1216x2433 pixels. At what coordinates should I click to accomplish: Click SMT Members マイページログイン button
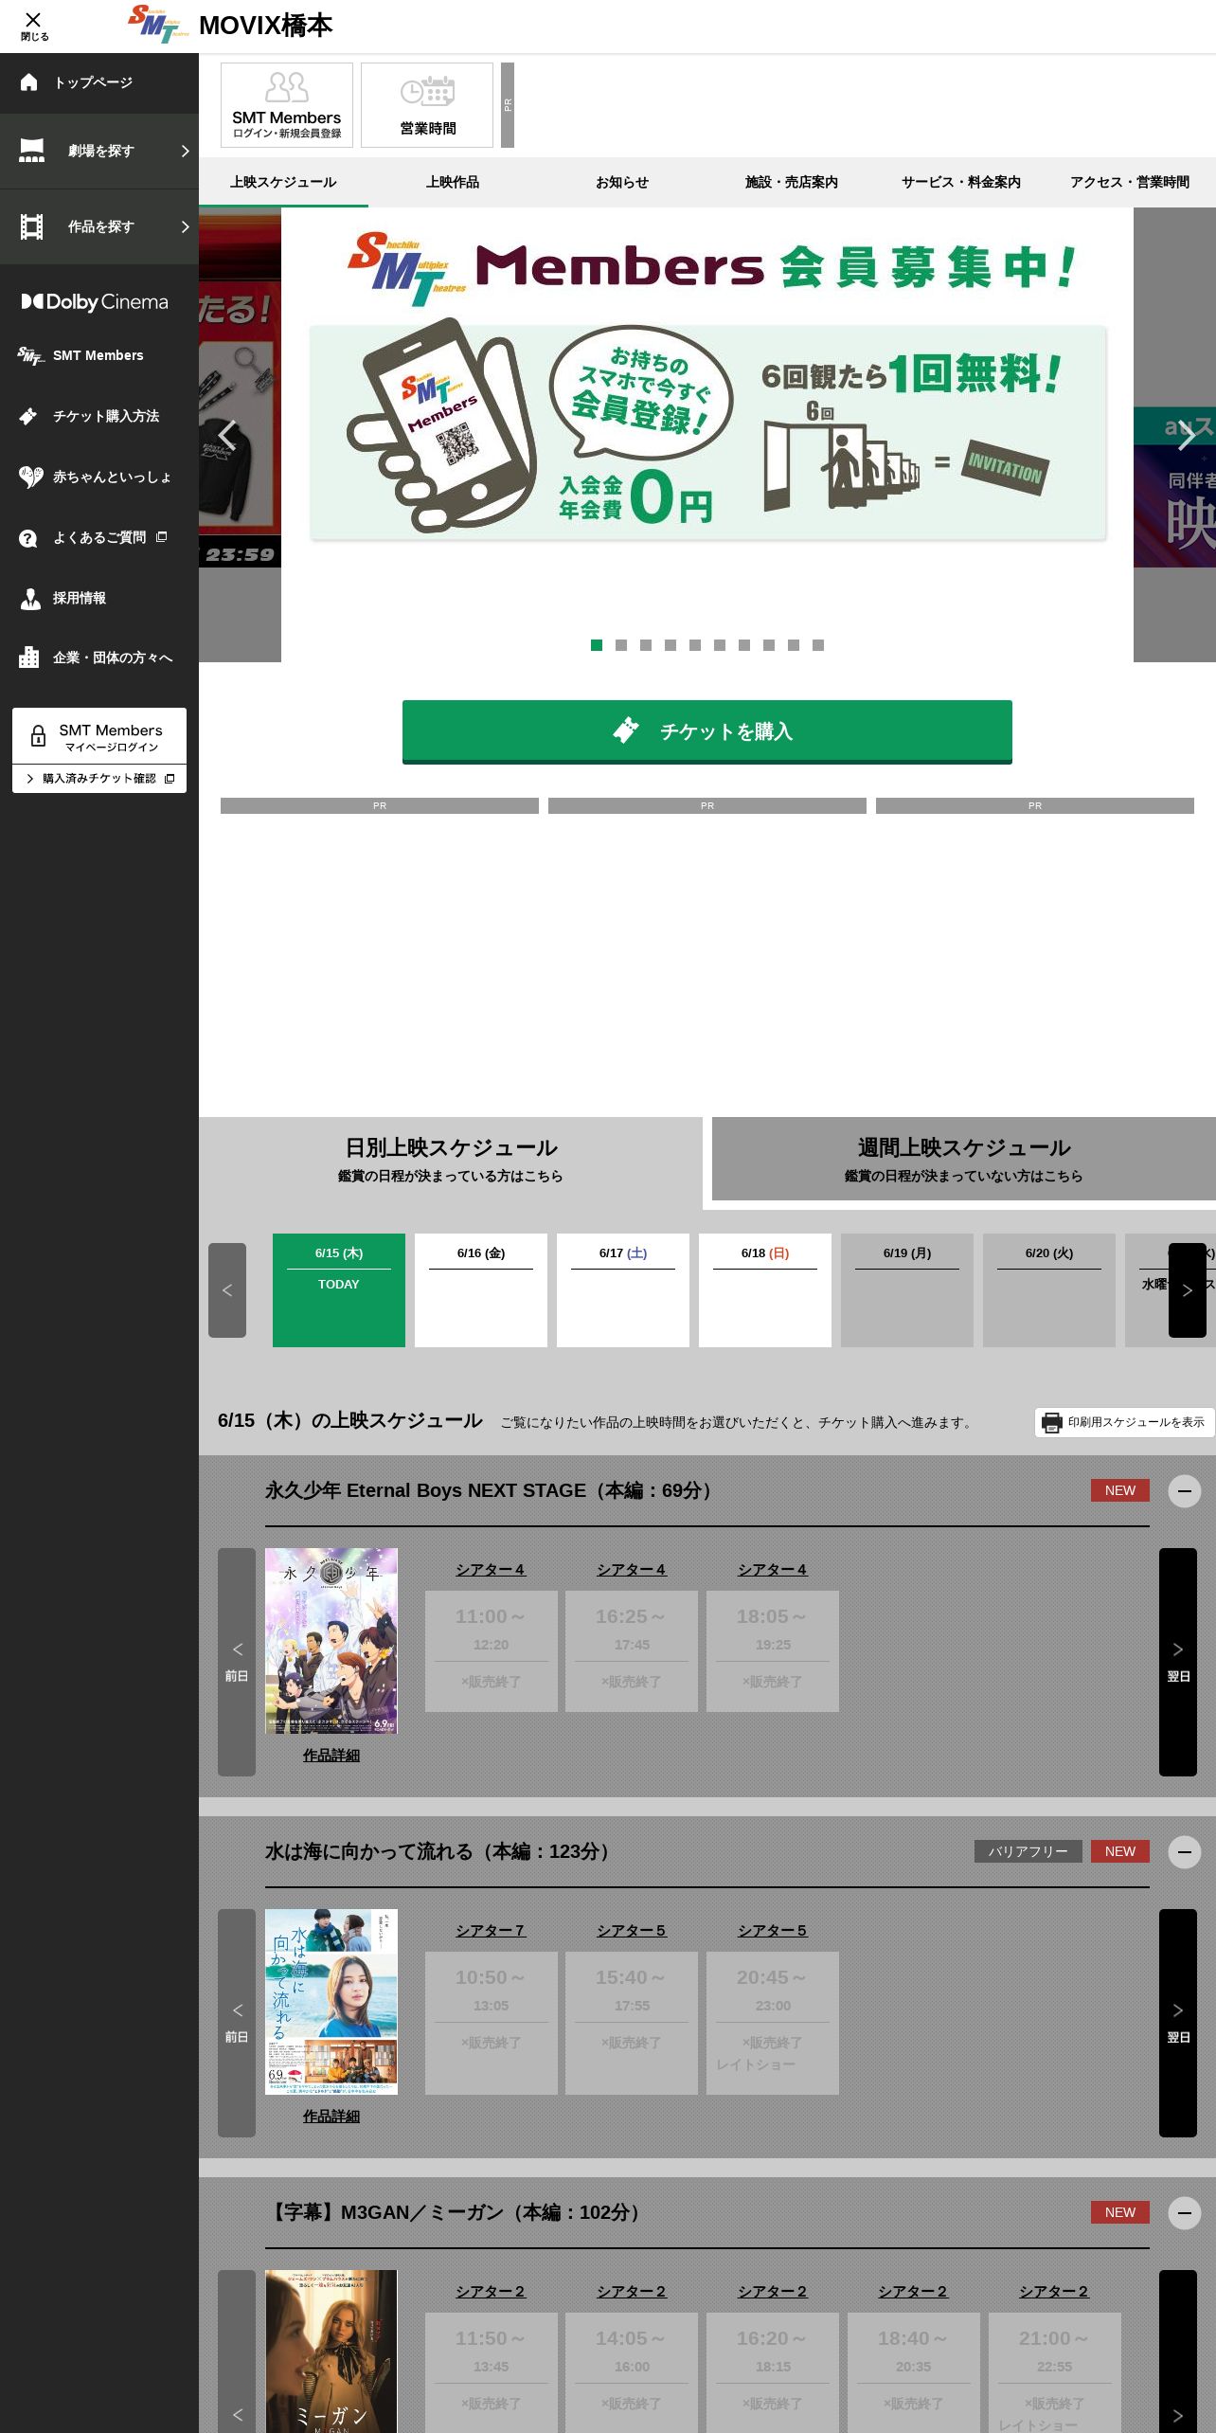(x=99, y=735)
